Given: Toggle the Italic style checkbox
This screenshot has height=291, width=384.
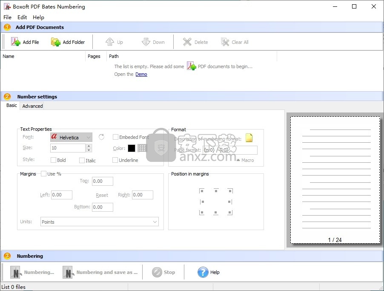Looking at the screenshot, I should 82,160.
